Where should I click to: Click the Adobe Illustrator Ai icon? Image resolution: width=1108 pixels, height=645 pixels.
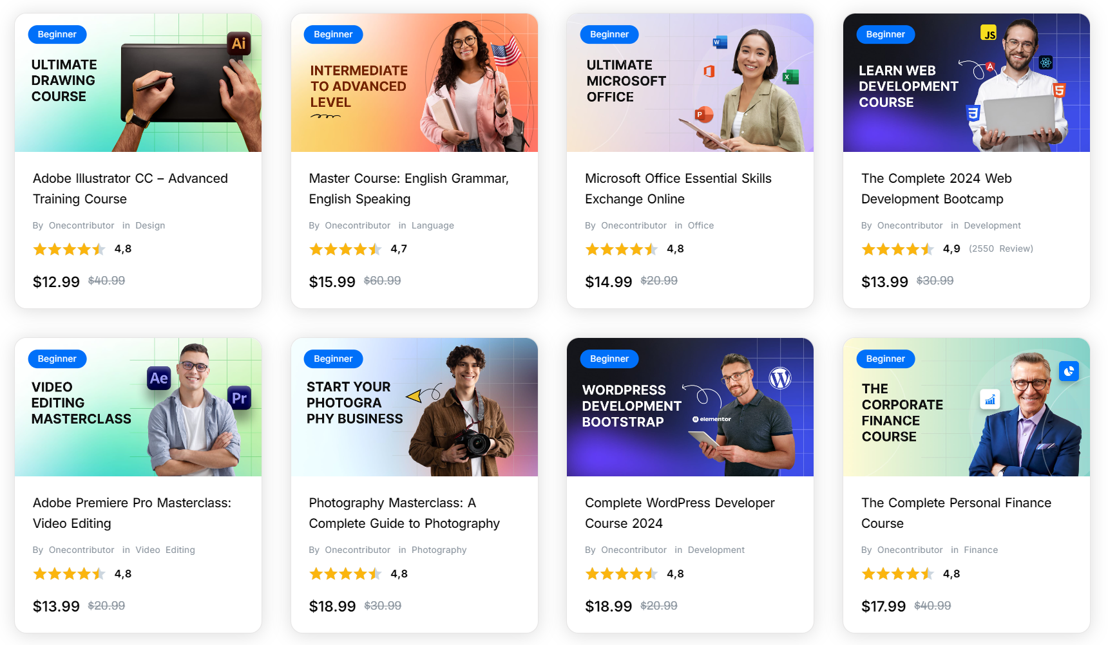tap(238, 44)
